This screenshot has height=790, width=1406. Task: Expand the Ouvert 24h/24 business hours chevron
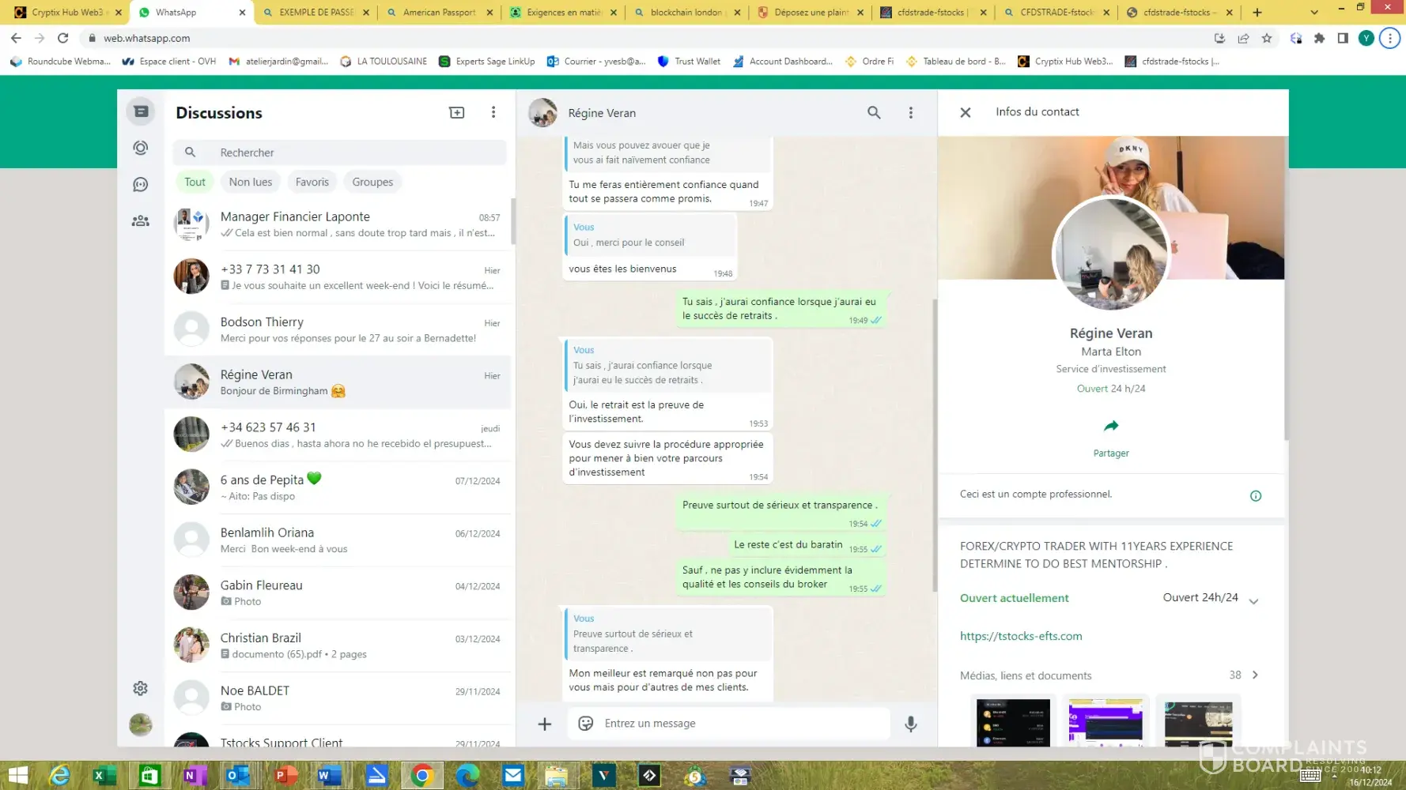click(1253, 601)
